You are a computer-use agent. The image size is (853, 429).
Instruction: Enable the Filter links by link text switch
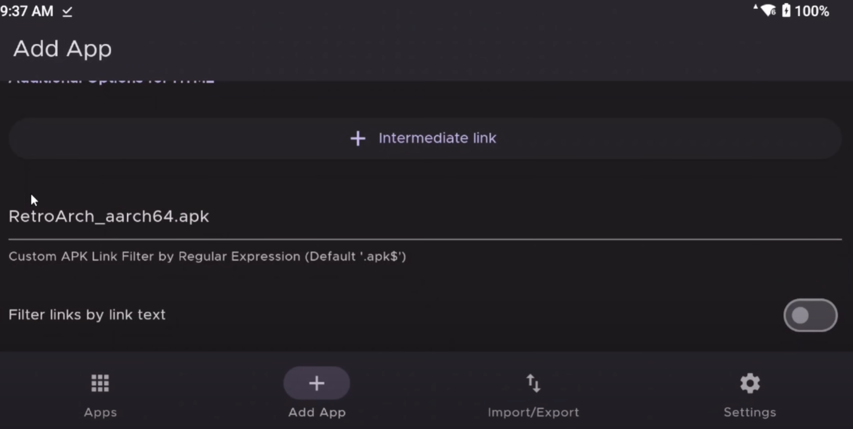tap(810, 316)
